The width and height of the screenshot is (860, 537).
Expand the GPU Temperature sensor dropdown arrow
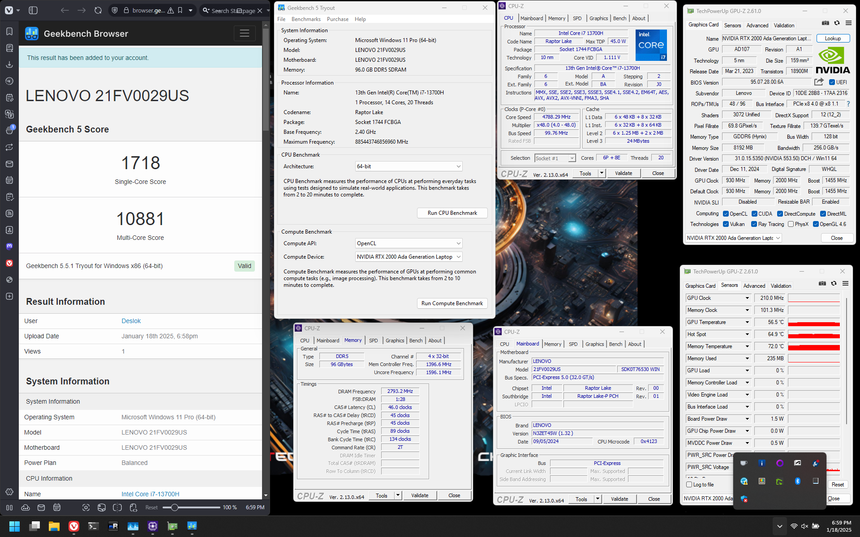point(747,322)
